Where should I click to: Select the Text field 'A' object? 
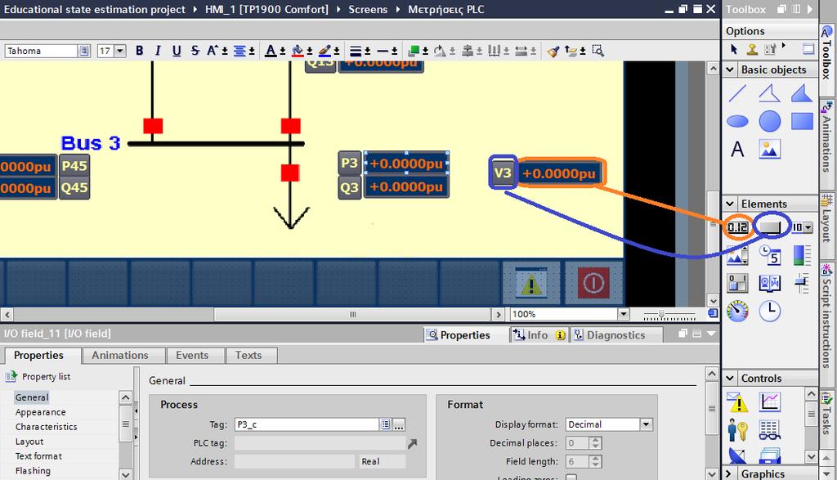(x=737, y=149)
